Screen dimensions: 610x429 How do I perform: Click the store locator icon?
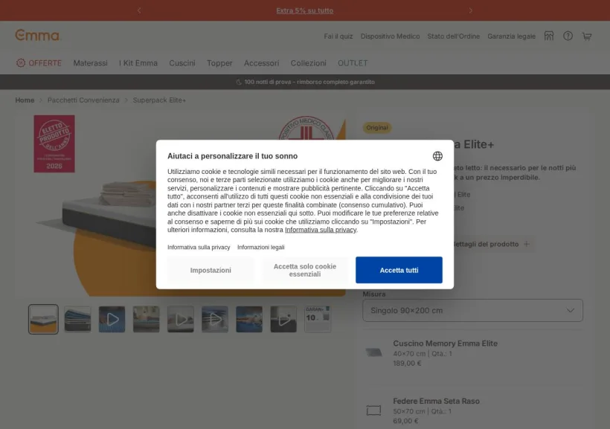tap(549, 36)
